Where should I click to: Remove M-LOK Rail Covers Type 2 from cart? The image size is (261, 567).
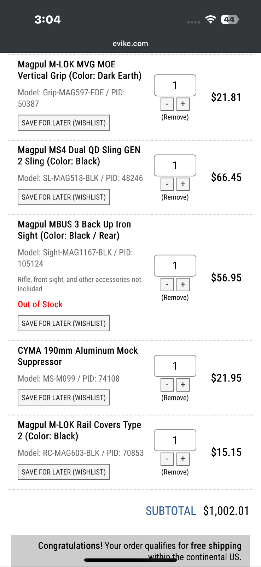tap(175, 472)
